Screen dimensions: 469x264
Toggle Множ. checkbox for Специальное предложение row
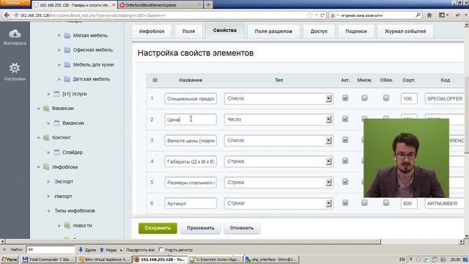point(364,98)
